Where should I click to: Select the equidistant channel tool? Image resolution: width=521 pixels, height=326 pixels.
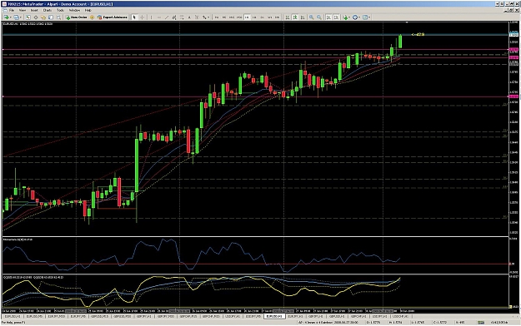pyautogui.click(x=174, y=17)
